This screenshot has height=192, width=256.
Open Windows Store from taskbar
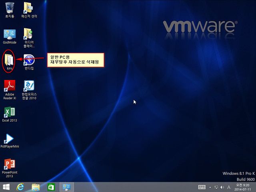tap(51, 187)
